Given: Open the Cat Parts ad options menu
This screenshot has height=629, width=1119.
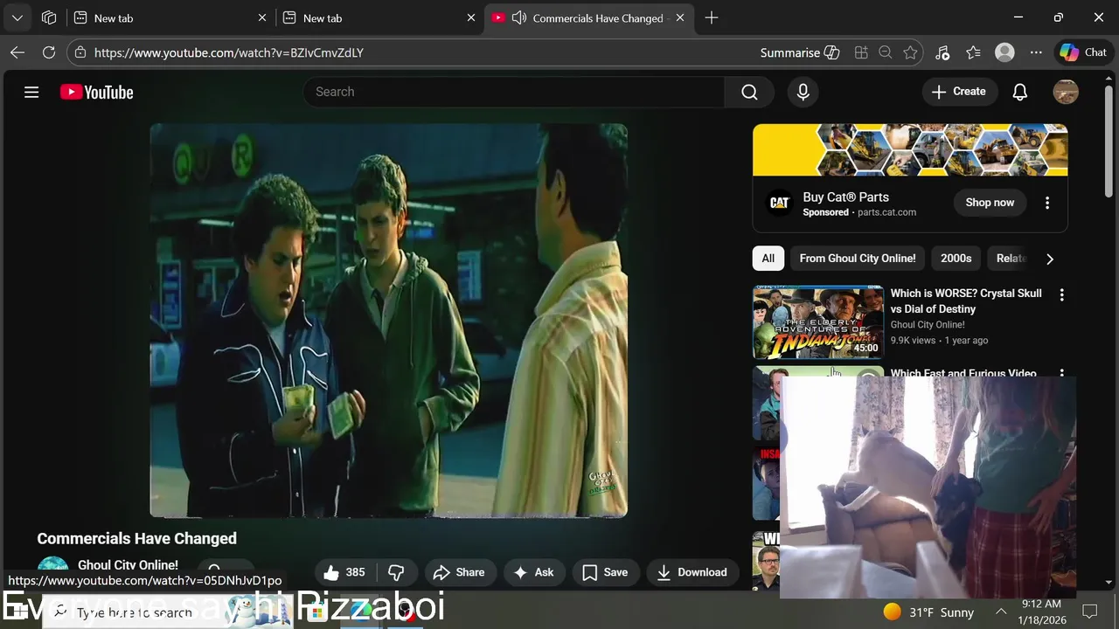Looking at the screenshot, I should point(1047,203).
